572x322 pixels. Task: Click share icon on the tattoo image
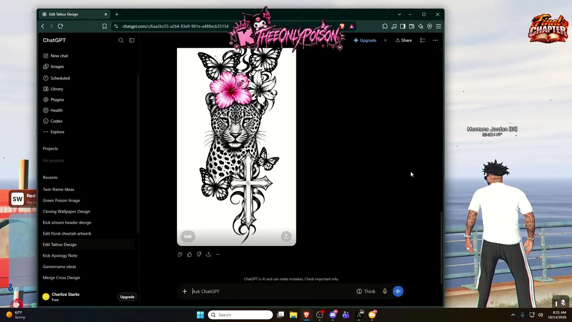point(286,237)
